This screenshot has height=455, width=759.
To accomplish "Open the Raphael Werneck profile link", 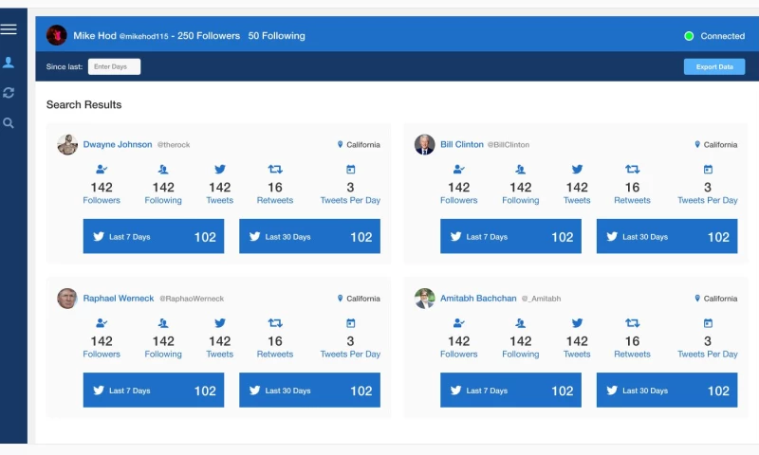I will click(118, 299).
